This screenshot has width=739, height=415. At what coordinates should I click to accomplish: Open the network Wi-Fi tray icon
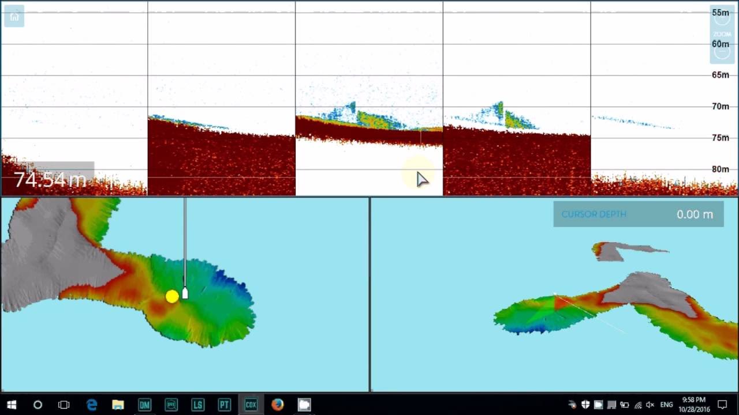(638, 405)
